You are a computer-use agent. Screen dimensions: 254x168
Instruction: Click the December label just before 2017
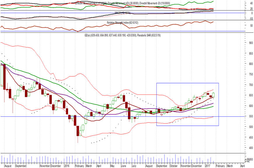point(197,166)
